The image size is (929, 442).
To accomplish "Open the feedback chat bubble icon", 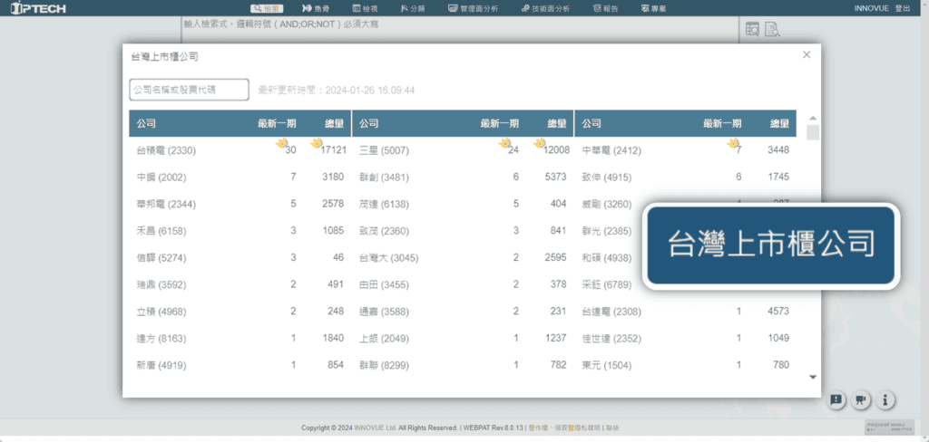I will 836,399.
